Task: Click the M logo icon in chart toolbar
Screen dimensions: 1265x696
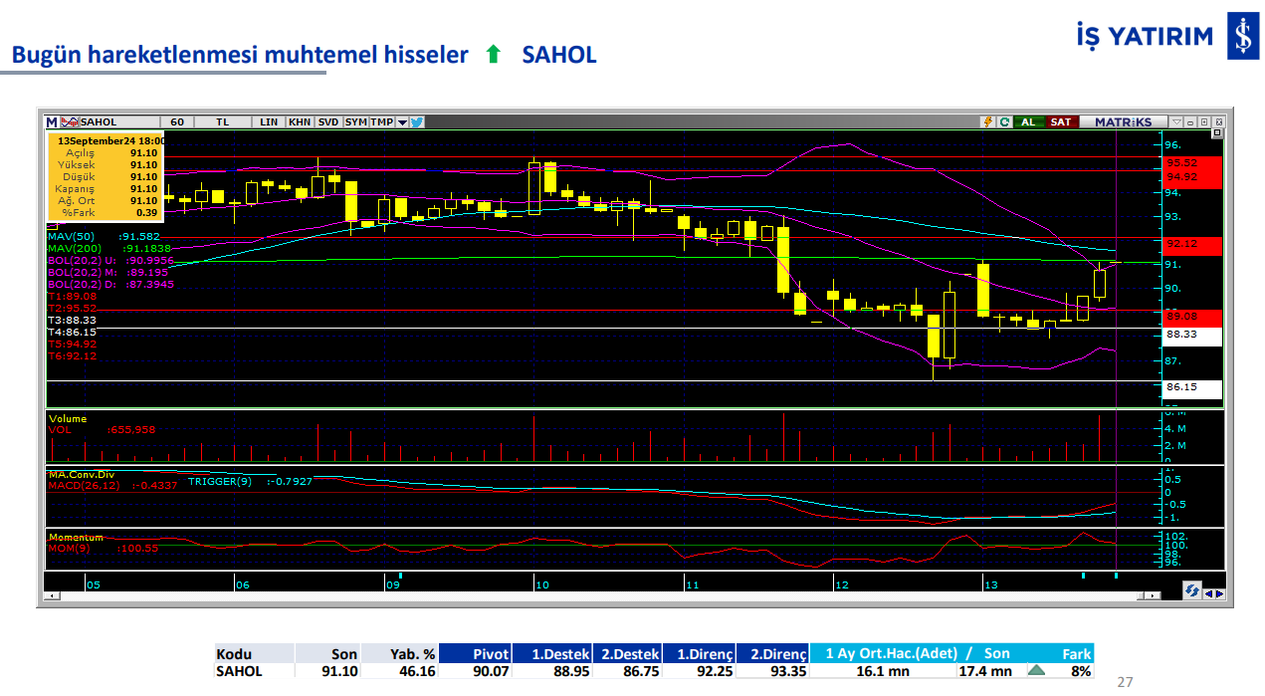Action: [52, 122]
